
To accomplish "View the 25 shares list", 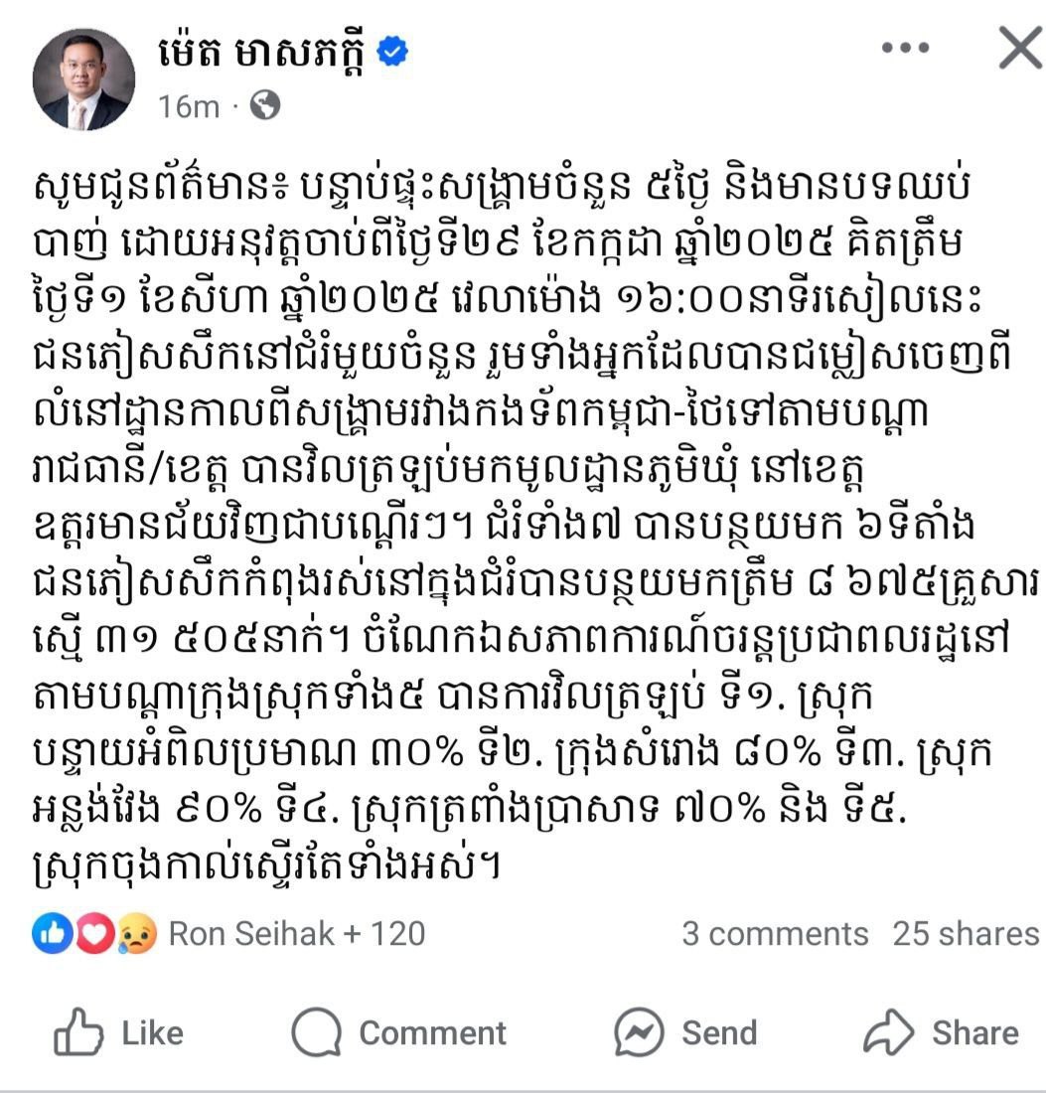I will click(965, 933).
